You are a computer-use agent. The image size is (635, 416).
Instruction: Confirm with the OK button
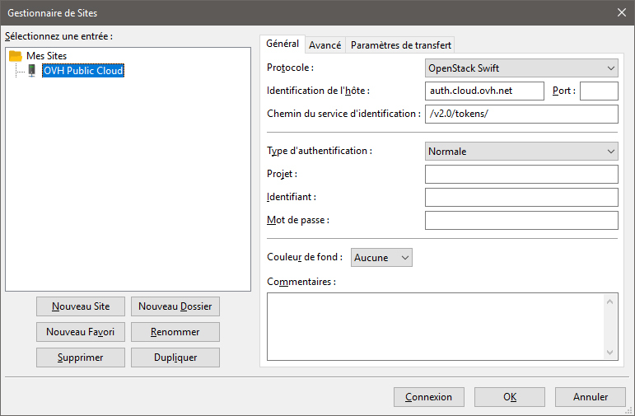[509, 397]
